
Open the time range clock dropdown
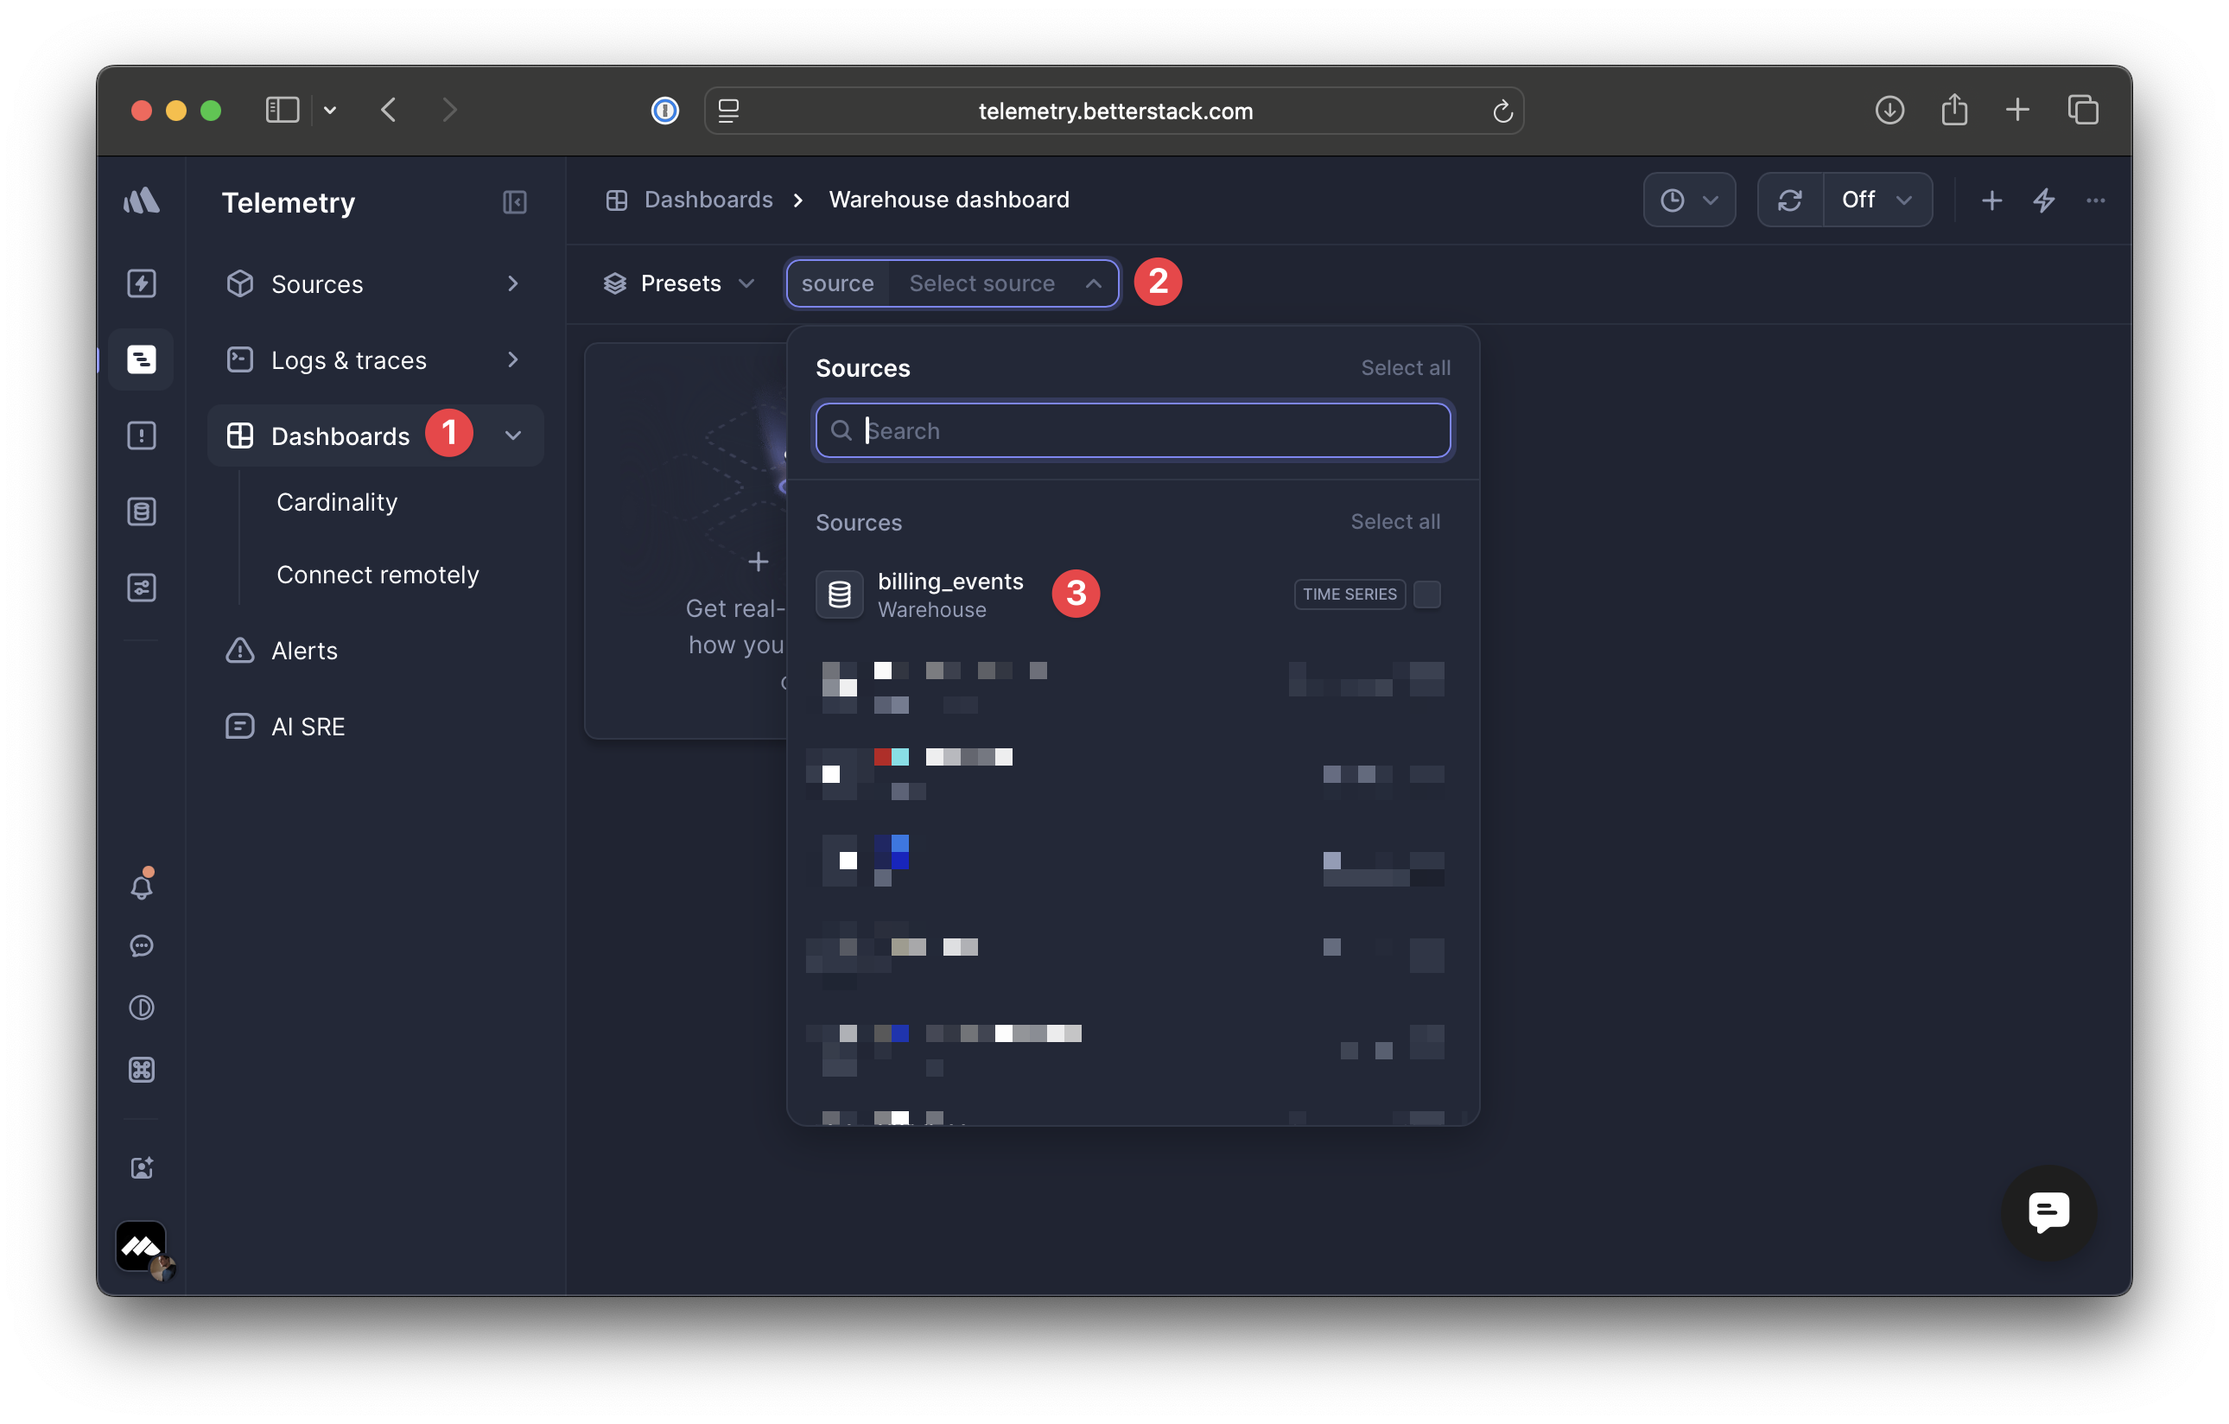tap(1688, 200)
